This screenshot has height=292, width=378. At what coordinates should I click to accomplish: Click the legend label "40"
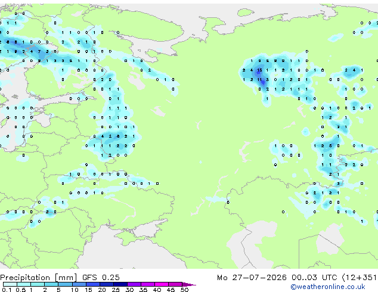click(157, 290)
